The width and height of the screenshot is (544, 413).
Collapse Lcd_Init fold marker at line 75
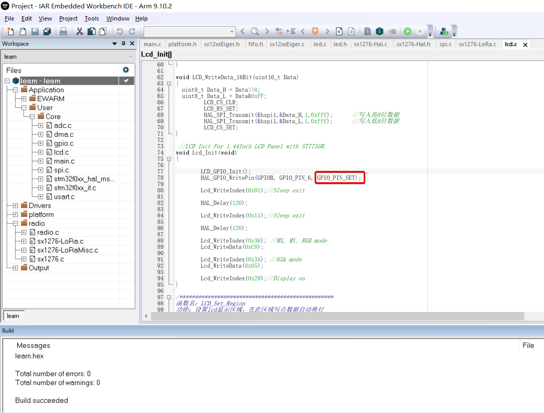tap(169, 159)
